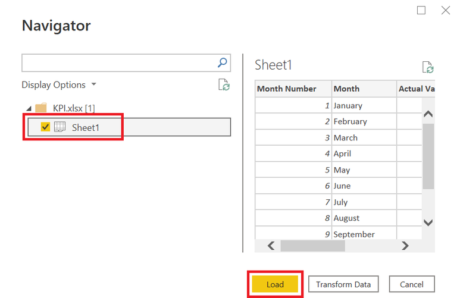The image size is (457, 298).
Task: Collapse the KPI.xlsx tree node
Action: pyautogui.click(x=27, y=109)
